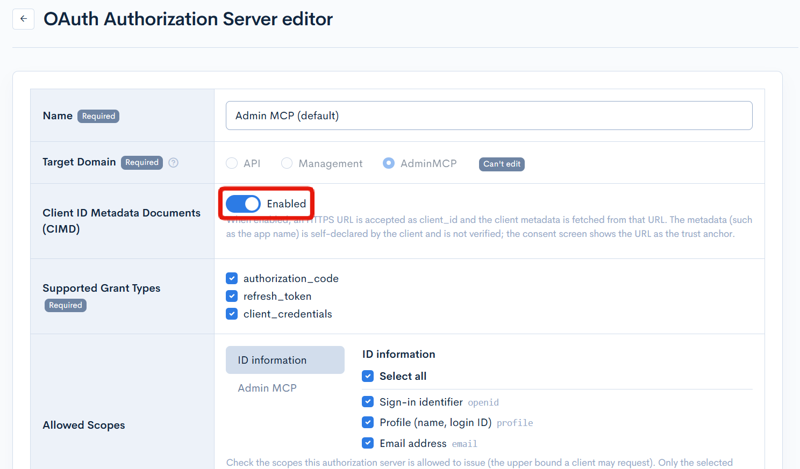
Task: Click the Supported Grant Types label
Action: [102, 288]
